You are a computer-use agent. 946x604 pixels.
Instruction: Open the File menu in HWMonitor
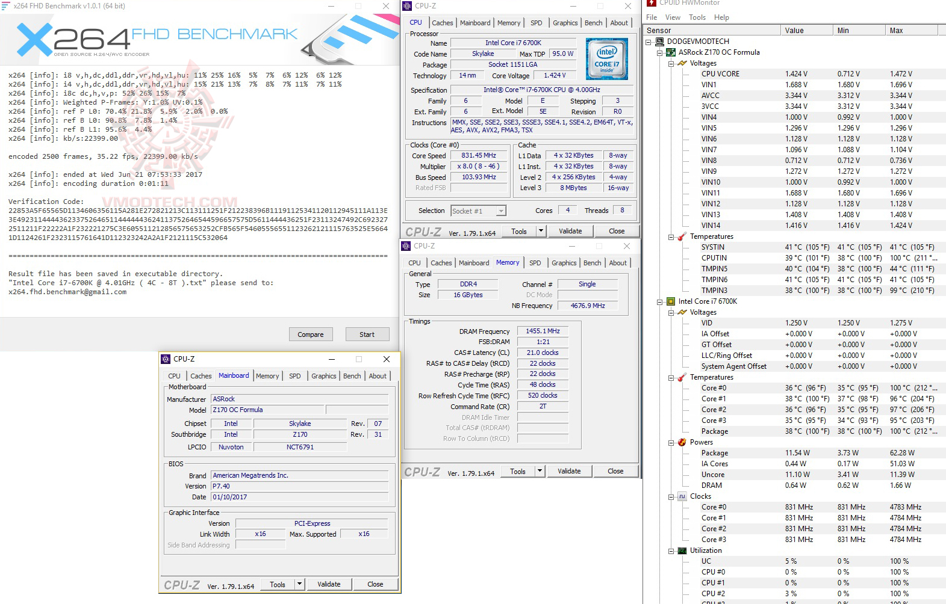[652, 17]
